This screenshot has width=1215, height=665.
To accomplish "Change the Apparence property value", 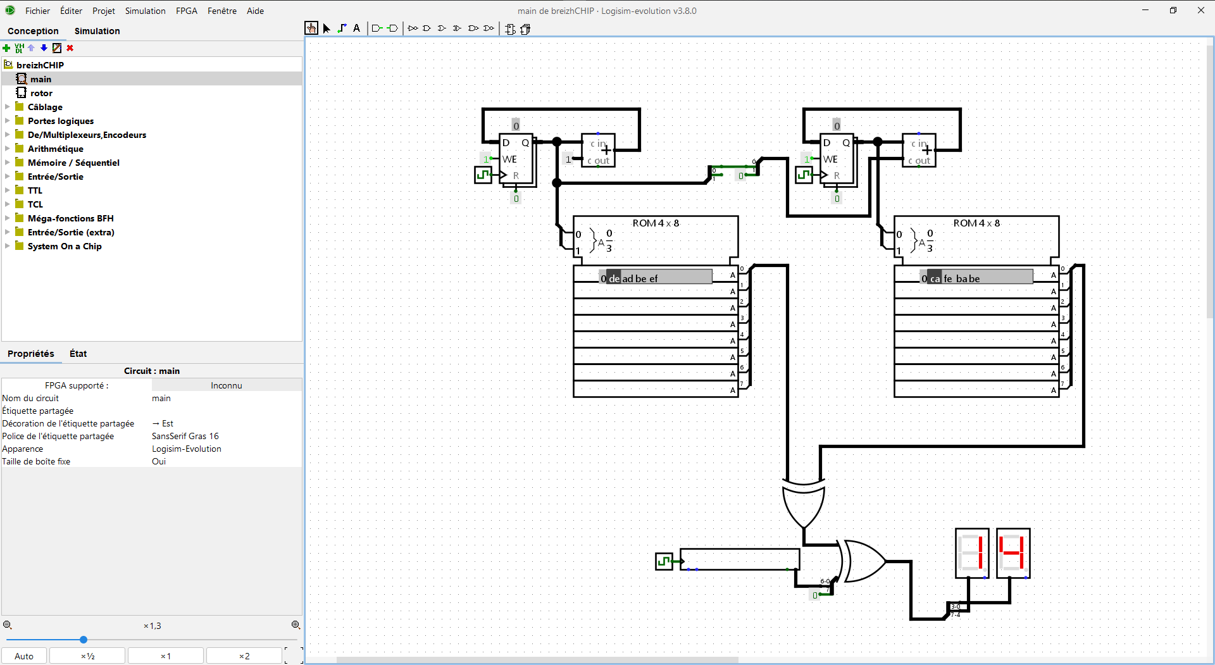I will (227, 449).
